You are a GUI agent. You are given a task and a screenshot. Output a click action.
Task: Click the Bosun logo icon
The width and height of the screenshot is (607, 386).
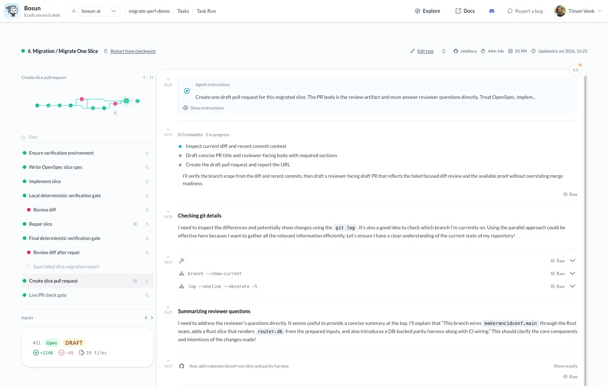[12, 11]
